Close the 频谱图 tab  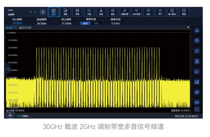tap(16, 27)
